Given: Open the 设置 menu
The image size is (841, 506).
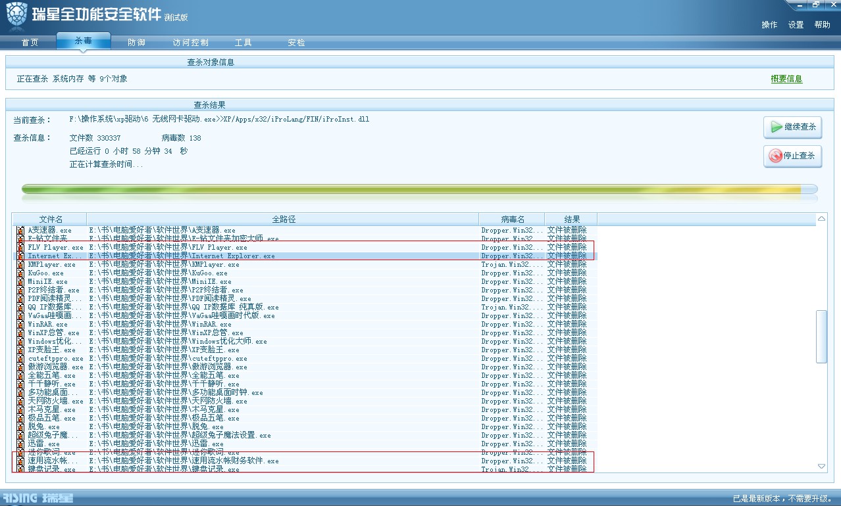Looking at the screenshot, I should click(796, 25).
